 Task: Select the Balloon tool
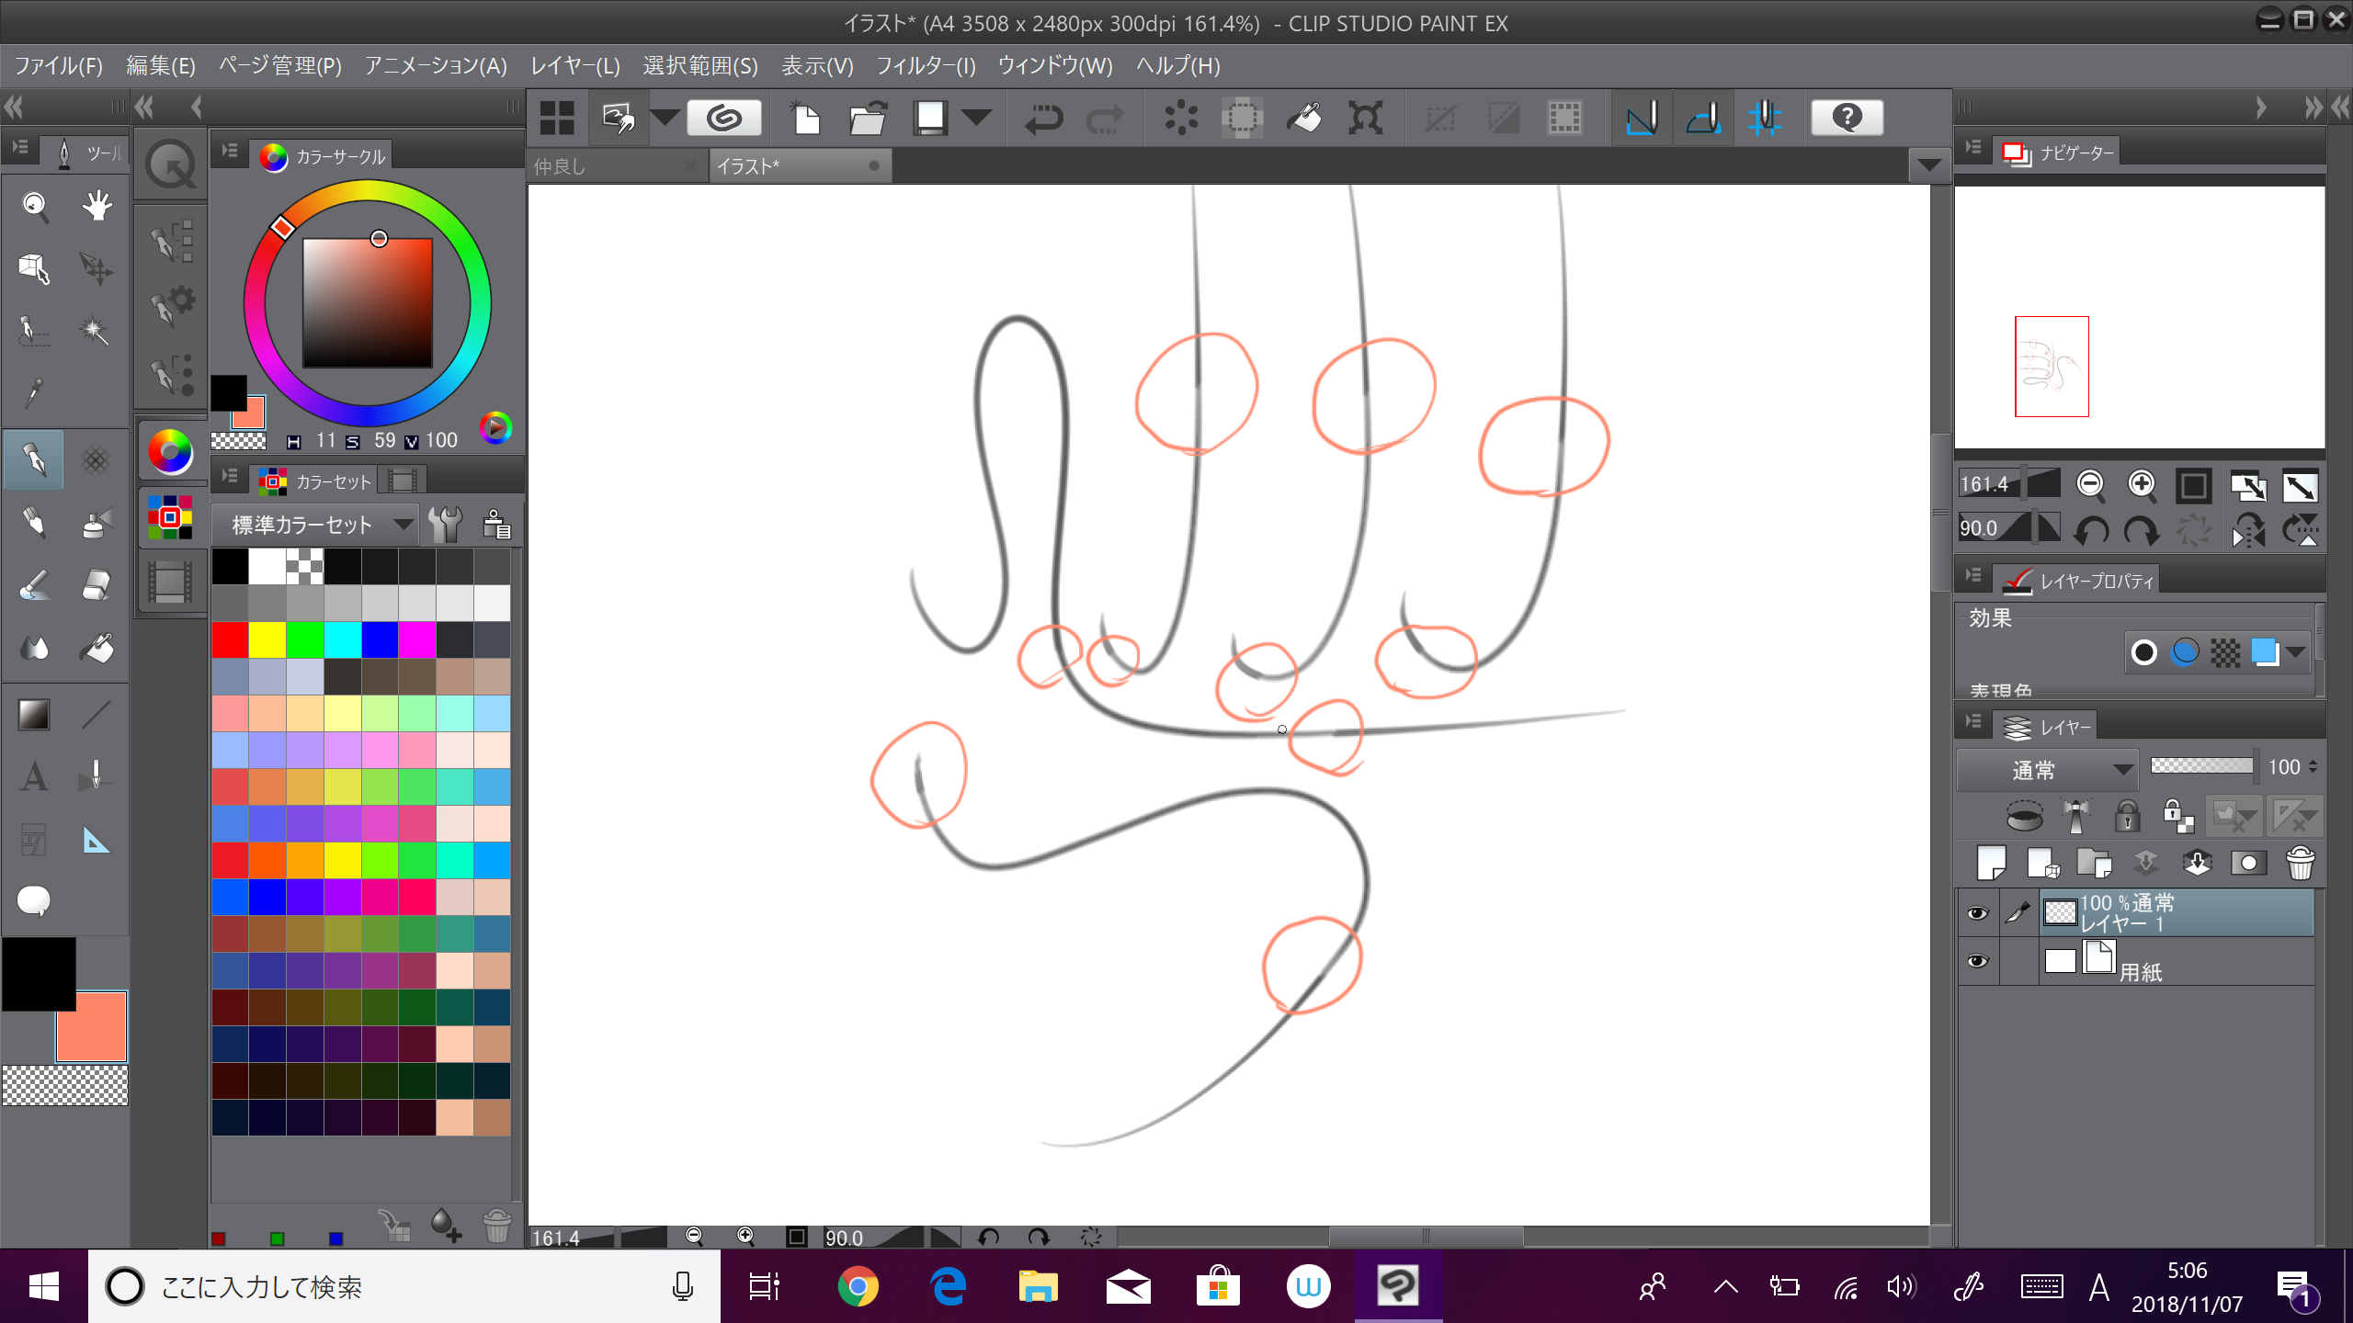34,901
